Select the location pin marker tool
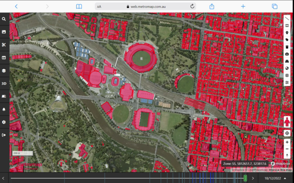 (x=287, y=33)
